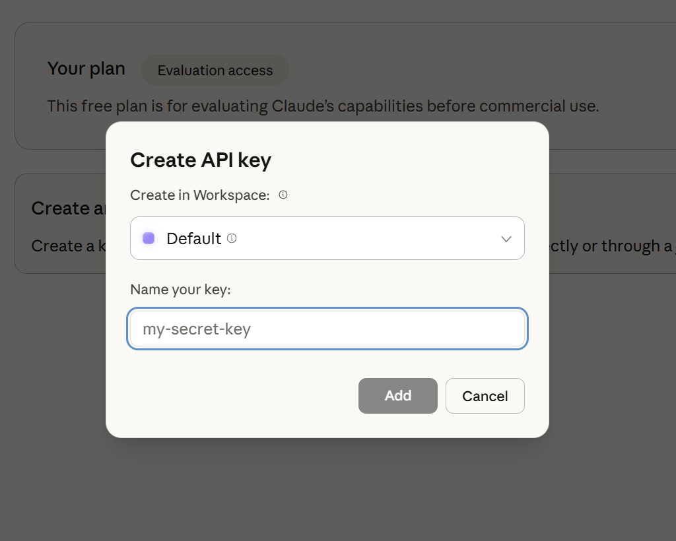Open the workspace selection dropdown
Screen dimensions: 676x541
(327, 238)
